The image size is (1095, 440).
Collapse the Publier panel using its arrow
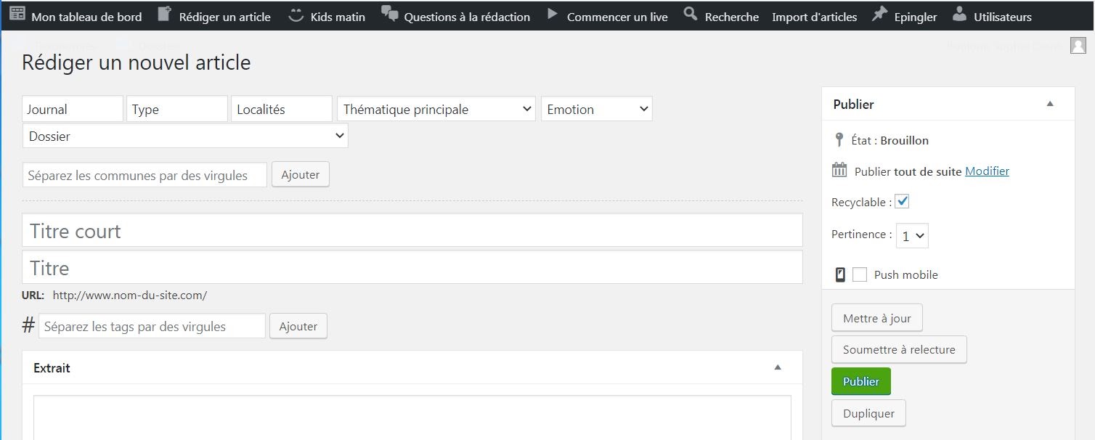click(x=1050, y=104)
